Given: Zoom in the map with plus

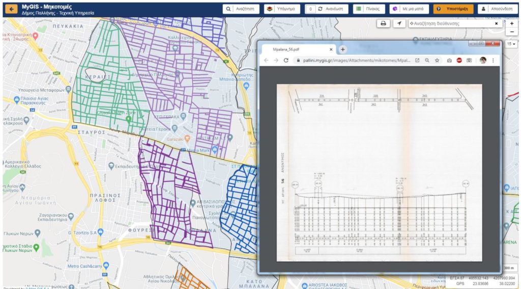Looking at the screenshot, I should (x=512, y=23).
